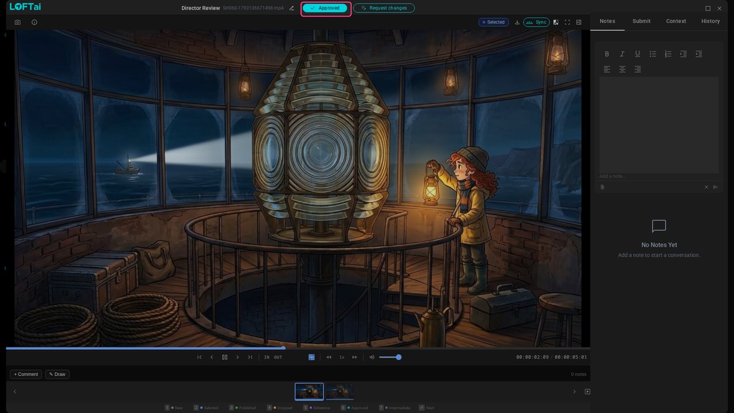Apply italic formatting in the note editor

pos(622,54)
